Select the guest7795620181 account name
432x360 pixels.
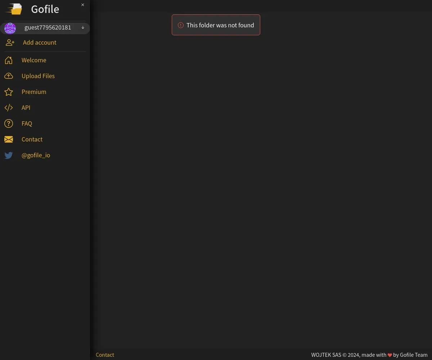click(x=48, y=27)
